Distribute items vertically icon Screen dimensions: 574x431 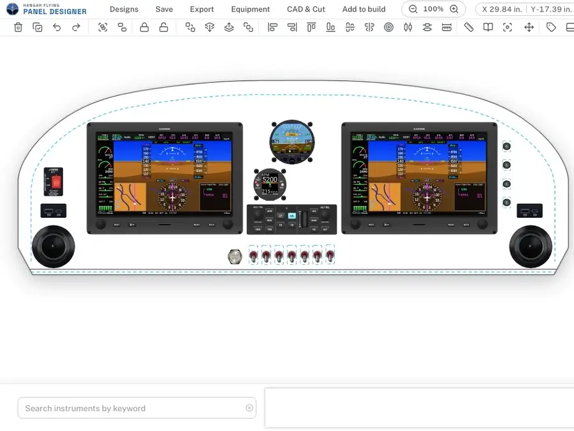pyautogui.click(x=427, y=27)
